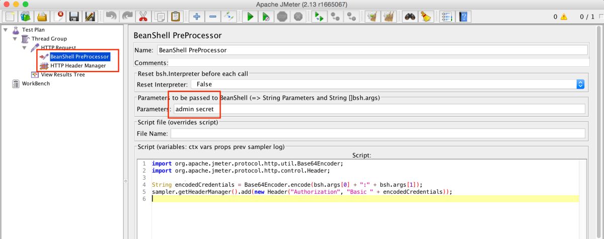Click the Remote Start All icon
This screenshot has width=604, height=239.
coord(319,17)
